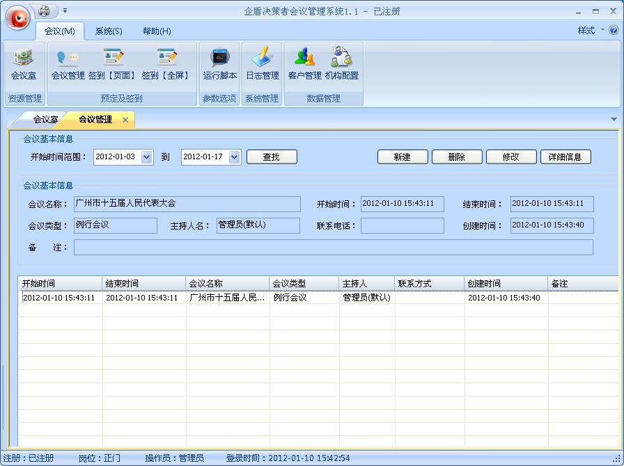The width and height of the screenshot is (624, 466).
Task: Click the 会议管理 ribbon icon
Action: (x=68, y=64)
